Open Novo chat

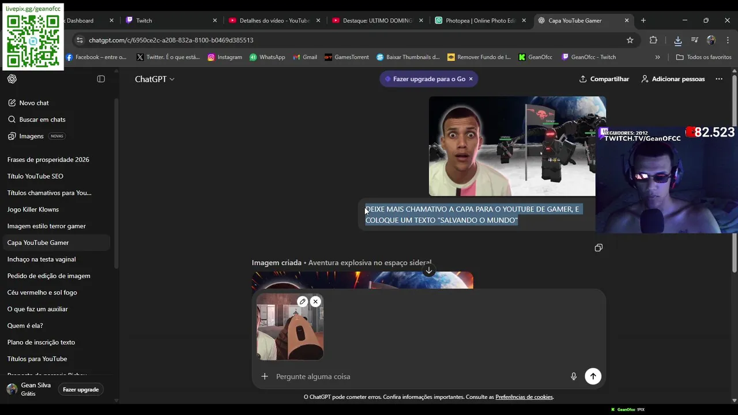(x=55, y=103)
